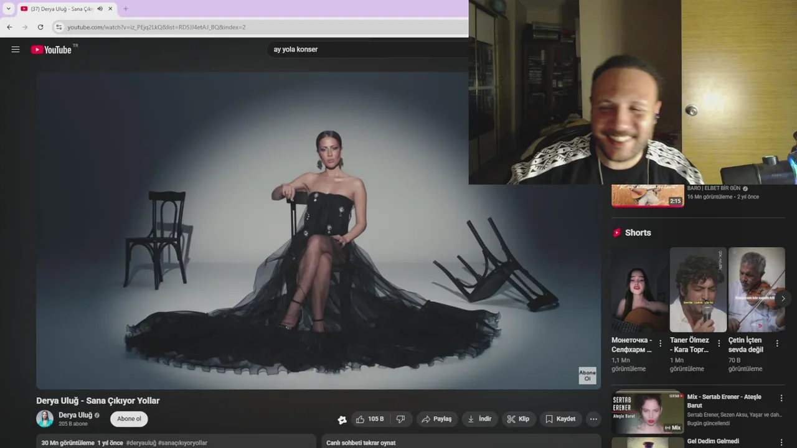This screenshot has height=448, width=797.
Task: Open options menu for Sertab Erener mix
Action: [781, 398]
